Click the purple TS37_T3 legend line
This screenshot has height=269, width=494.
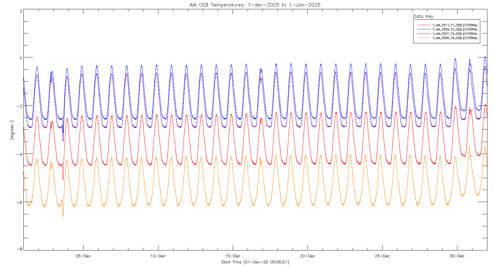click(x=423, y=34)
